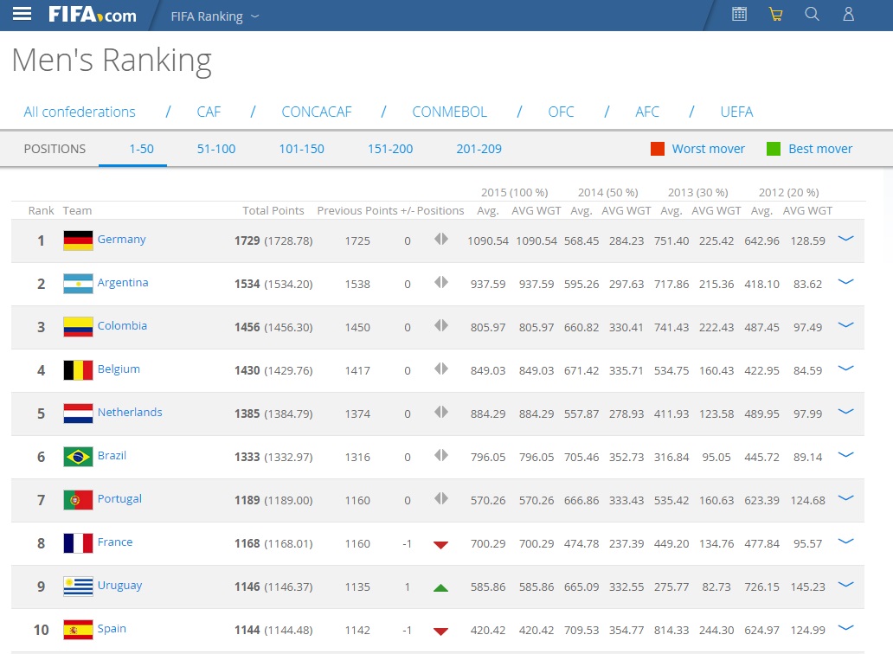Click France's red down arrow
The width and height of the screenshot is (893, 654).
pos(440,544)
